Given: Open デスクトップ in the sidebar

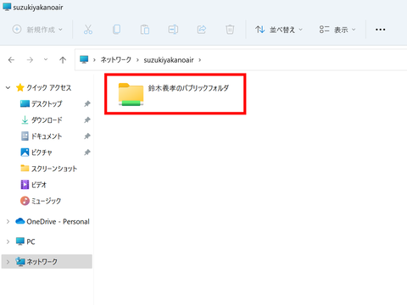Looking at the screenshot, I should click(x=42, y=104).
